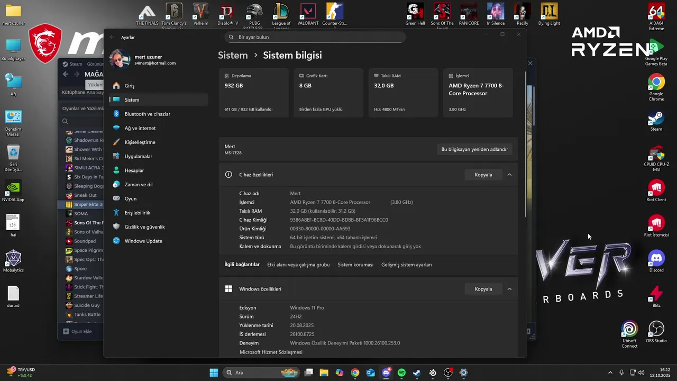Open Geri Dönüşüm recycle bin icon
The width and height of the screenshot is (677, 381).
click(13, 158)
